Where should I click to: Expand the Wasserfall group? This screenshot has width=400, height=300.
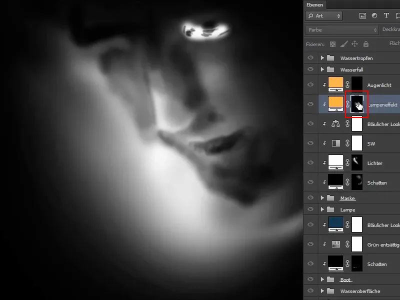point(322,69)
